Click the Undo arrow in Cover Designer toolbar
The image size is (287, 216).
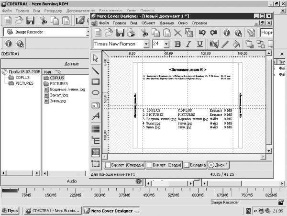pos(202,33)
